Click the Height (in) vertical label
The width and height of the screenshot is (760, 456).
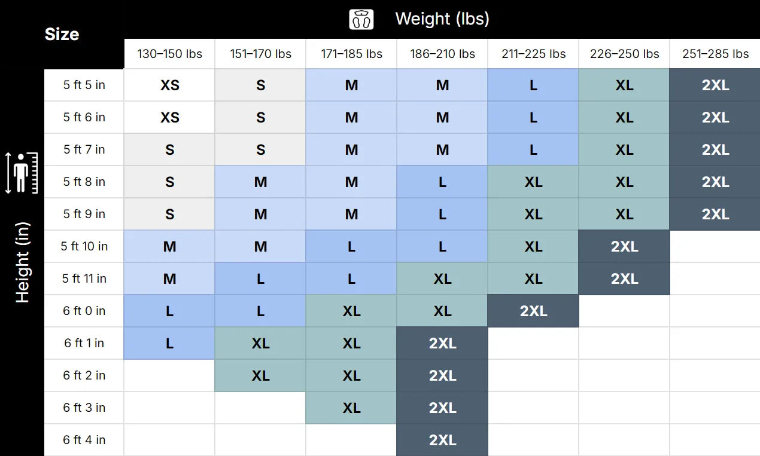click(x=22, y=263)
